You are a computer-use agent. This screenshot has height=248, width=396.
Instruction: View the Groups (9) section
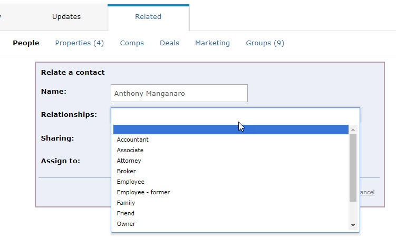pos(265,43)
